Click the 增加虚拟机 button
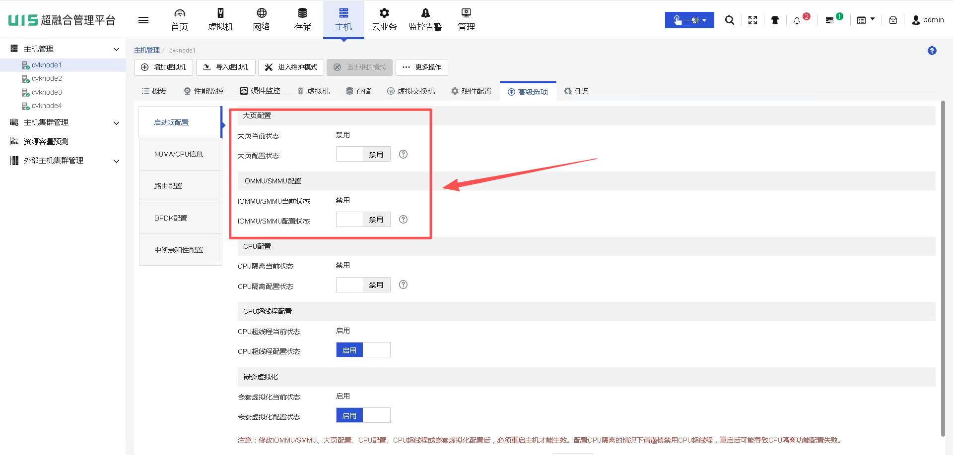Viewport: 953px width, 455px height. (163, 67)
